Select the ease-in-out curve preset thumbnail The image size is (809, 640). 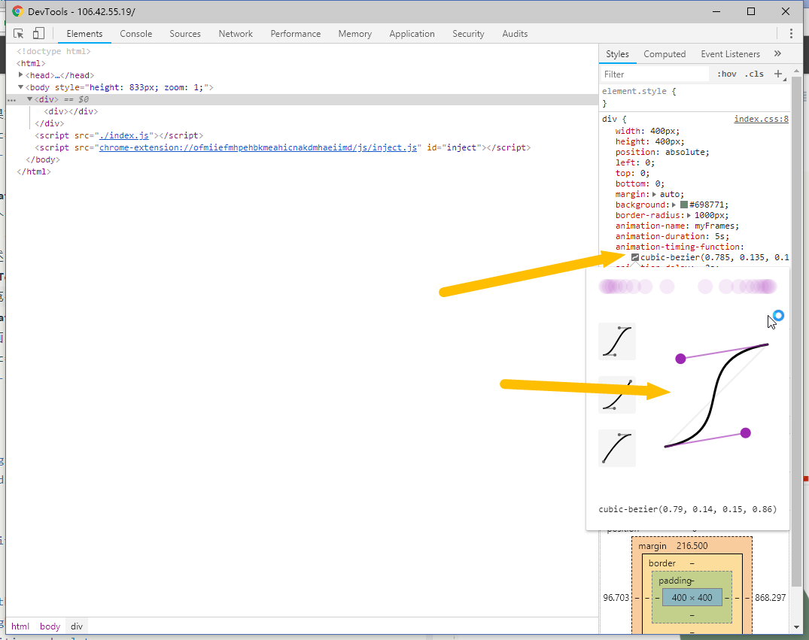616,341
